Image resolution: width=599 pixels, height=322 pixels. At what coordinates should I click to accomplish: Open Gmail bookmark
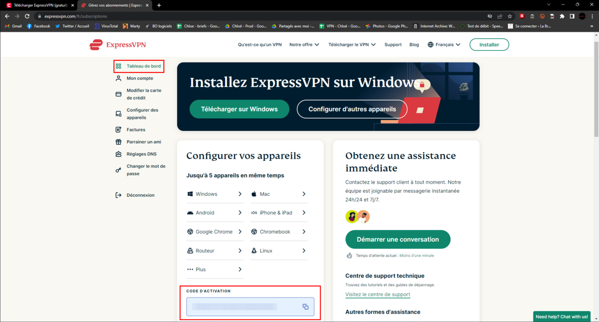coord(13,26)
